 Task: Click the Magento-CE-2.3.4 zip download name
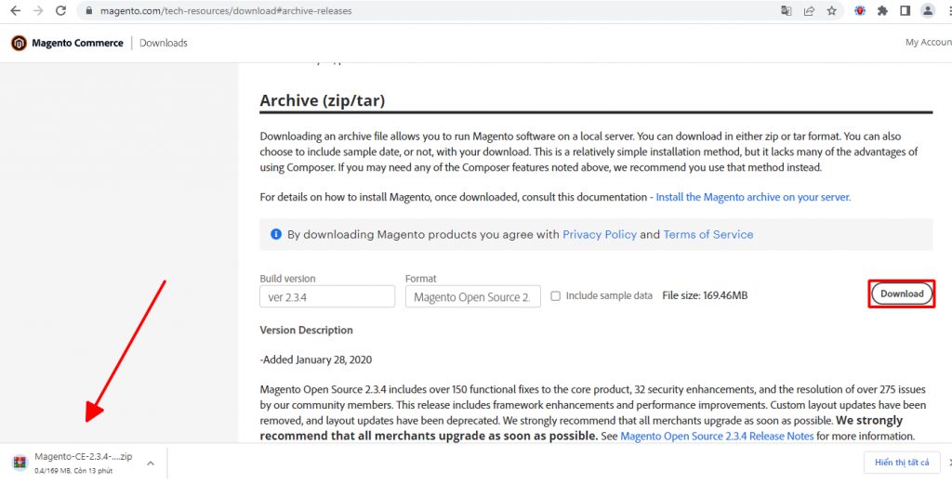pyautogui.click(x=83, y=456)
